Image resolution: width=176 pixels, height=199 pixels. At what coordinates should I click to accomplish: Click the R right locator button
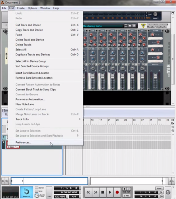pos(162,196)
